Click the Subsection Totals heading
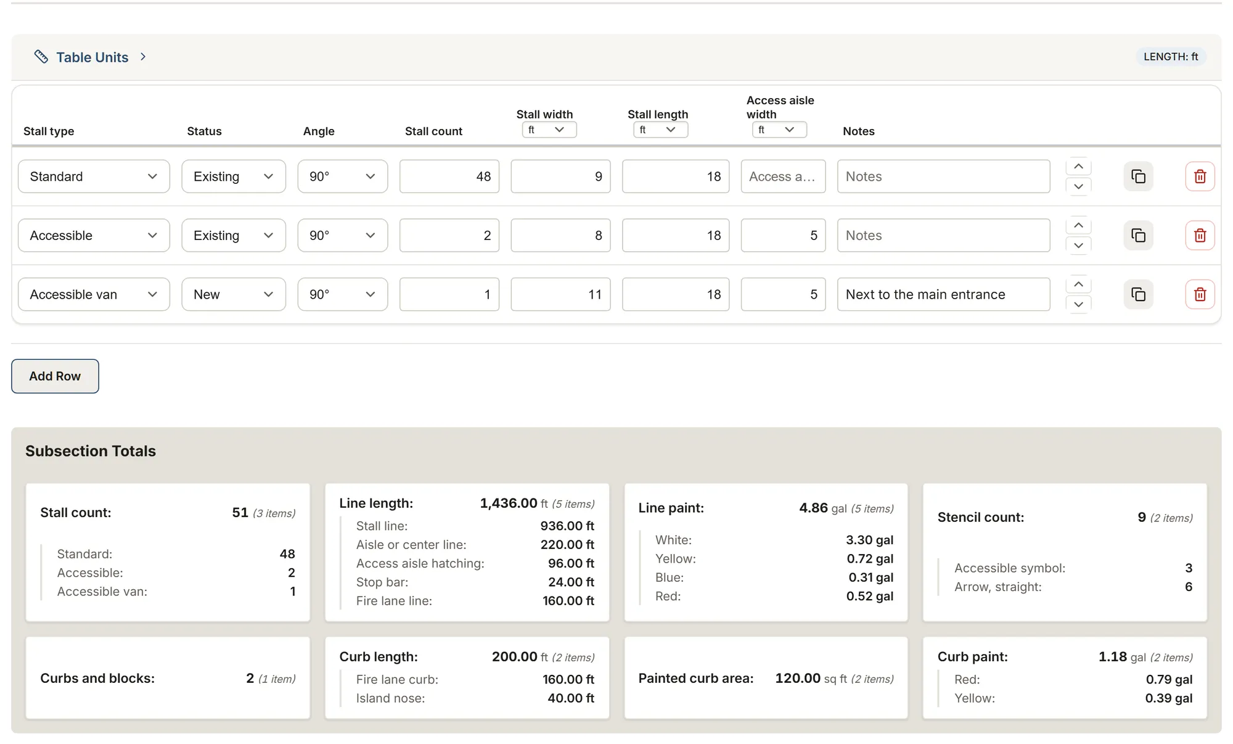Viewport: 1233px width, 744px height. [91, 451]
